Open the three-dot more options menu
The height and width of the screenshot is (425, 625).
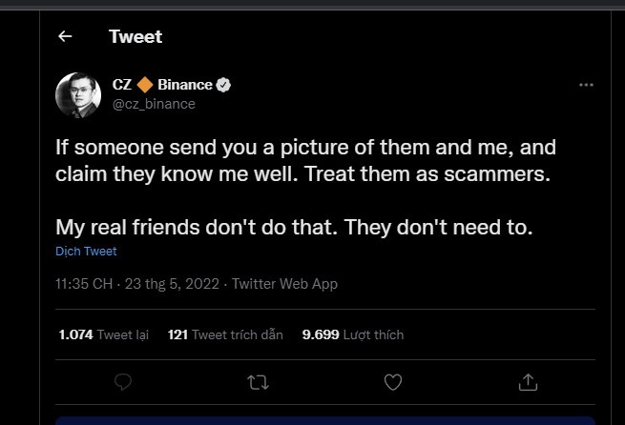pos(586,85)
